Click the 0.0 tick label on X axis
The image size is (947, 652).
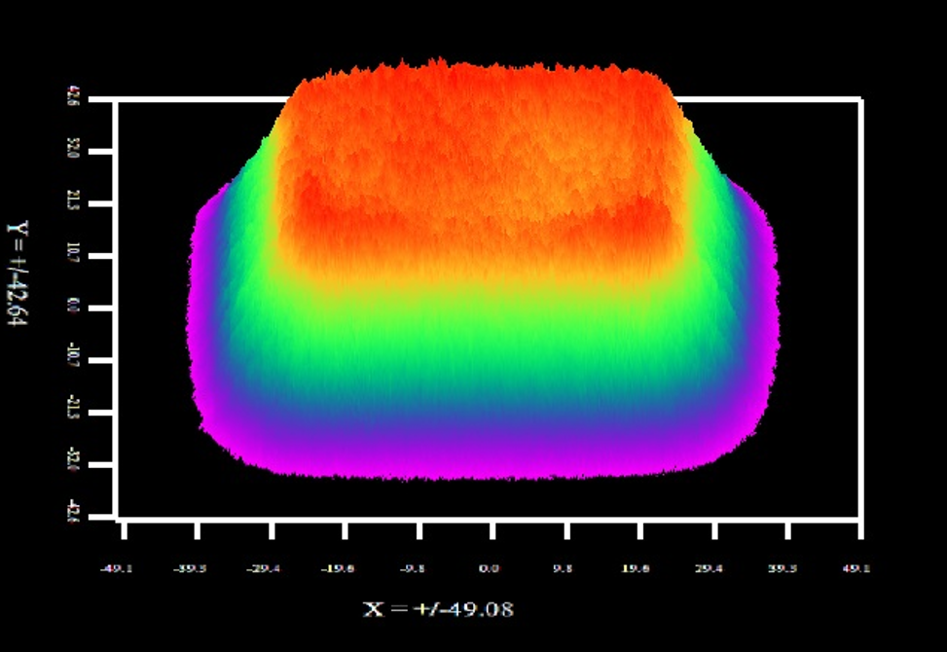click(x=491, y=569)
